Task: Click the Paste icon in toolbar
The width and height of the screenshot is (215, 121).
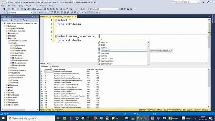Action: (67, 9)
